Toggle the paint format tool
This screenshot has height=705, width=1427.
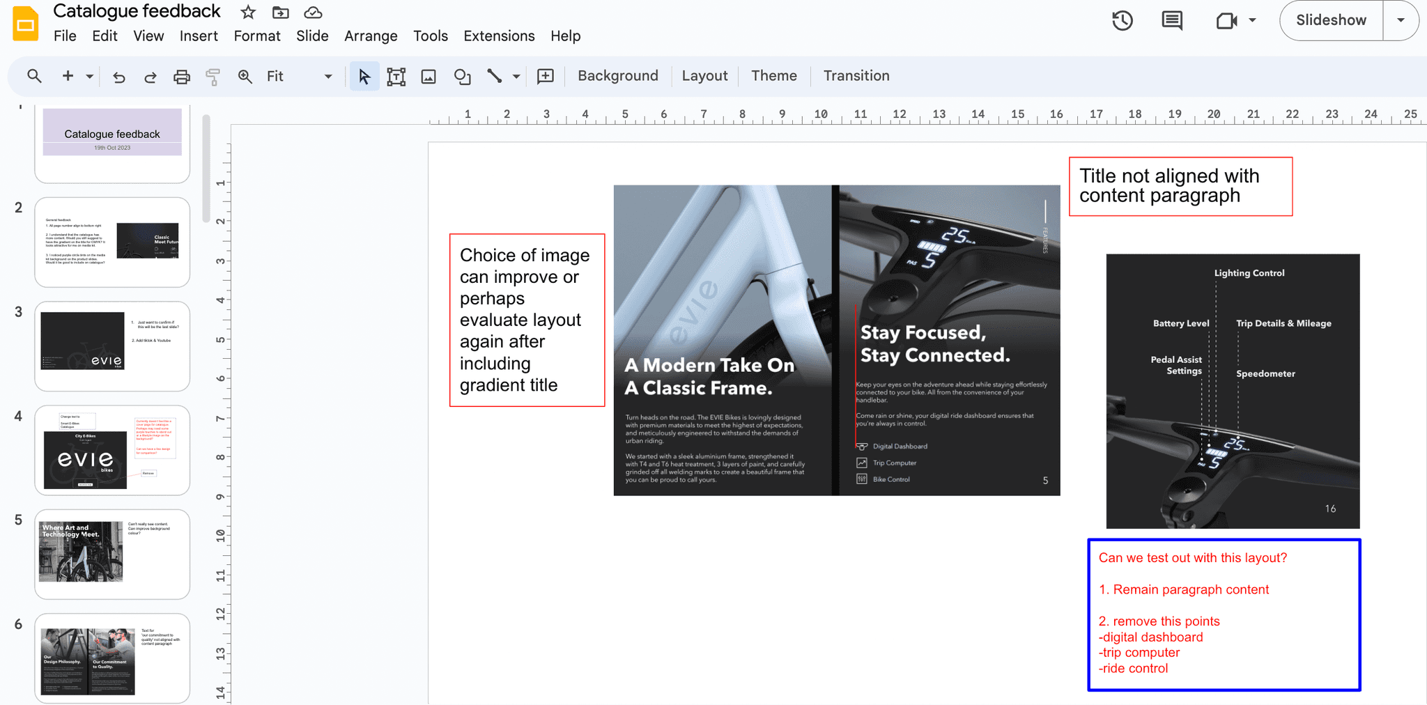pyautogui.click(x=213, y=77)
